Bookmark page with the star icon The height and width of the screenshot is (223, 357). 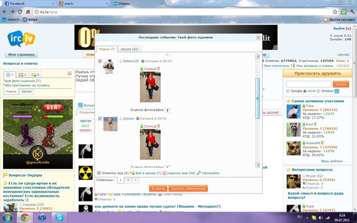coord(335,12)
